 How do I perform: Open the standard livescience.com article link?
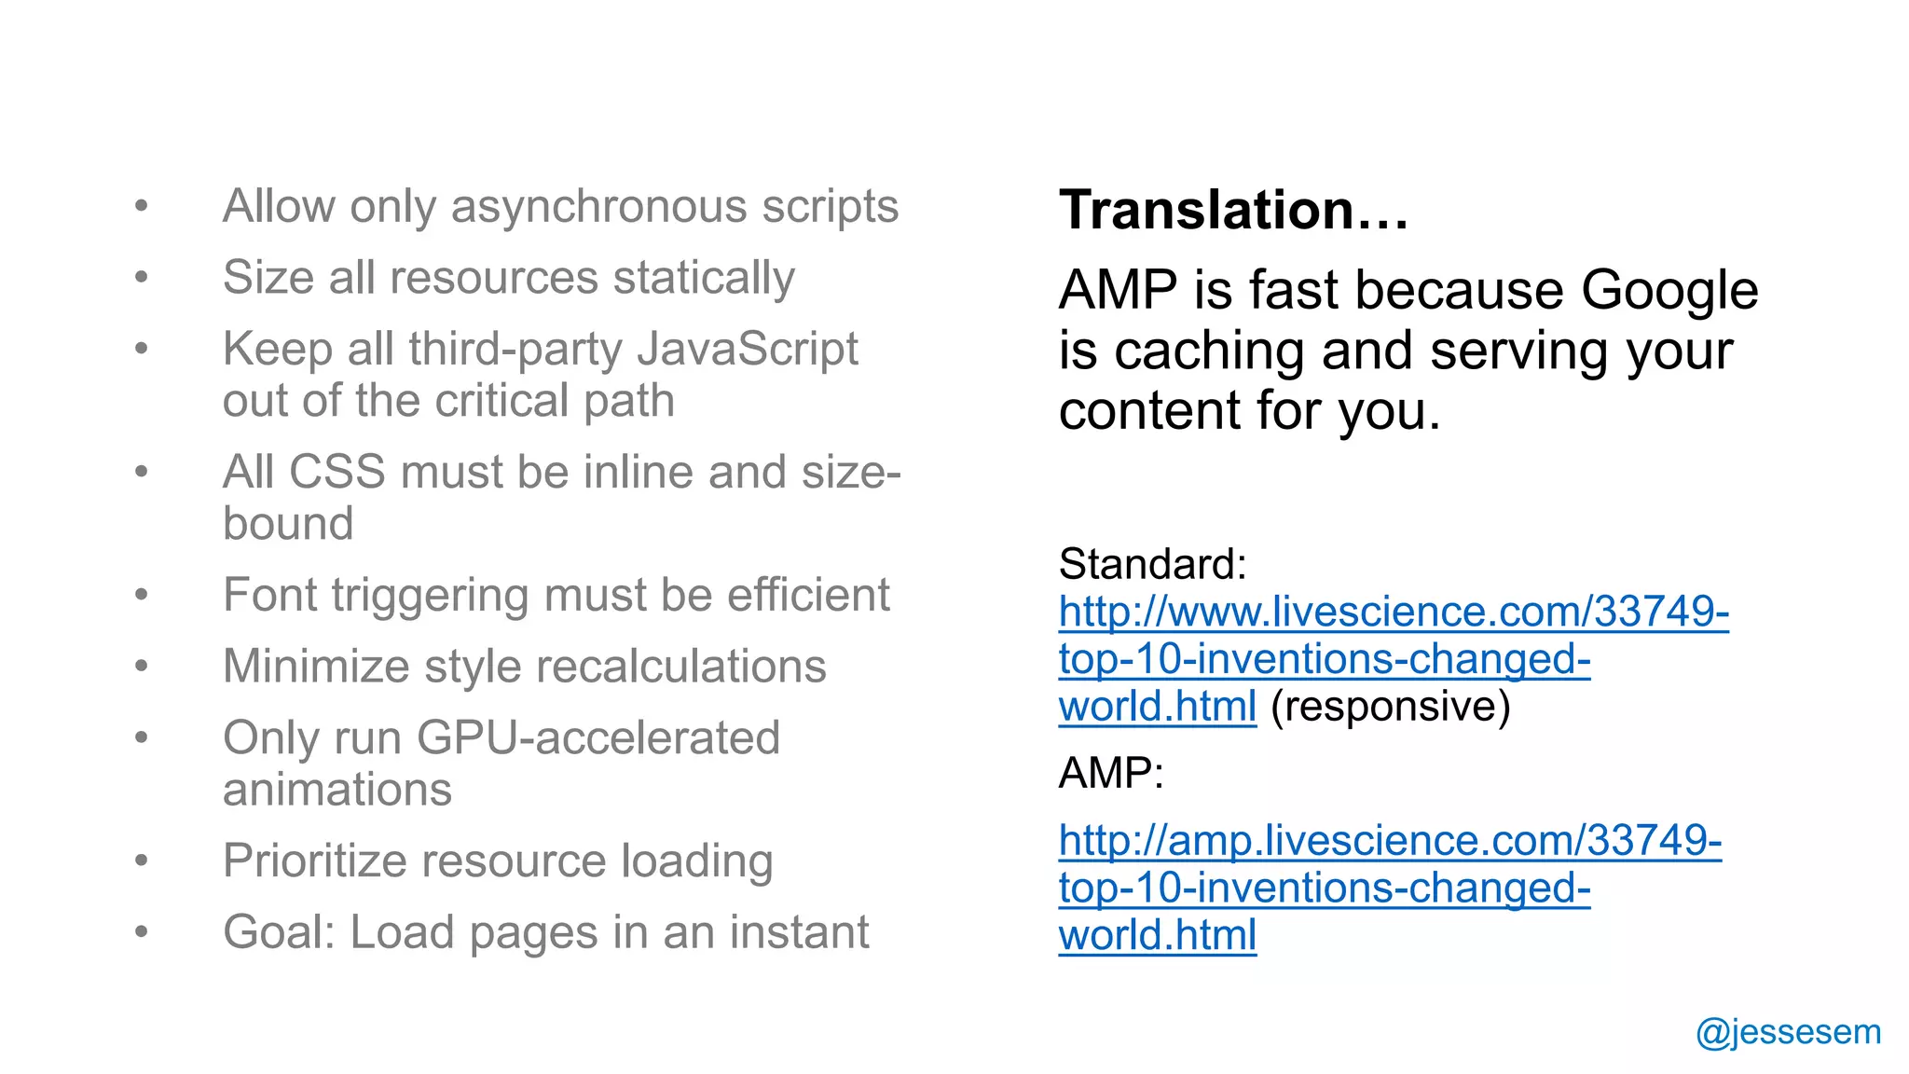click(1394, 659)
